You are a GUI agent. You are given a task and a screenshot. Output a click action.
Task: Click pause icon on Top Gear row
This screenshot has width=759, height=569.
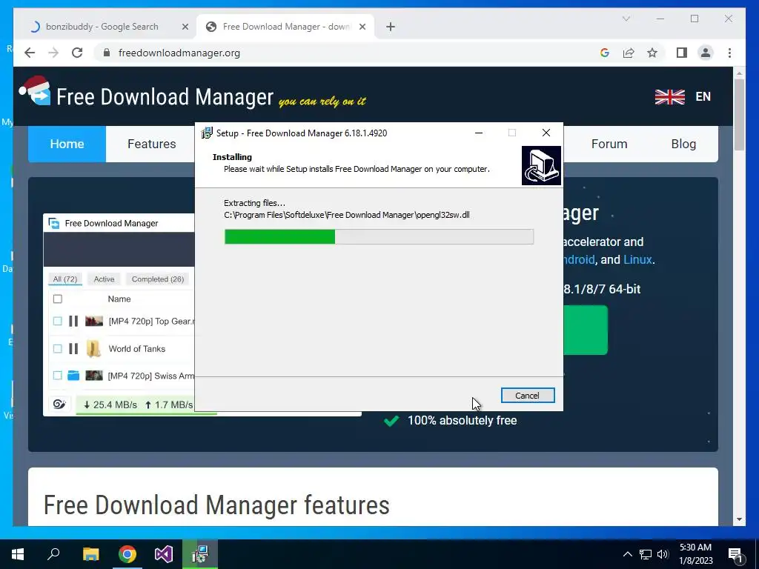tap(73, 321)
